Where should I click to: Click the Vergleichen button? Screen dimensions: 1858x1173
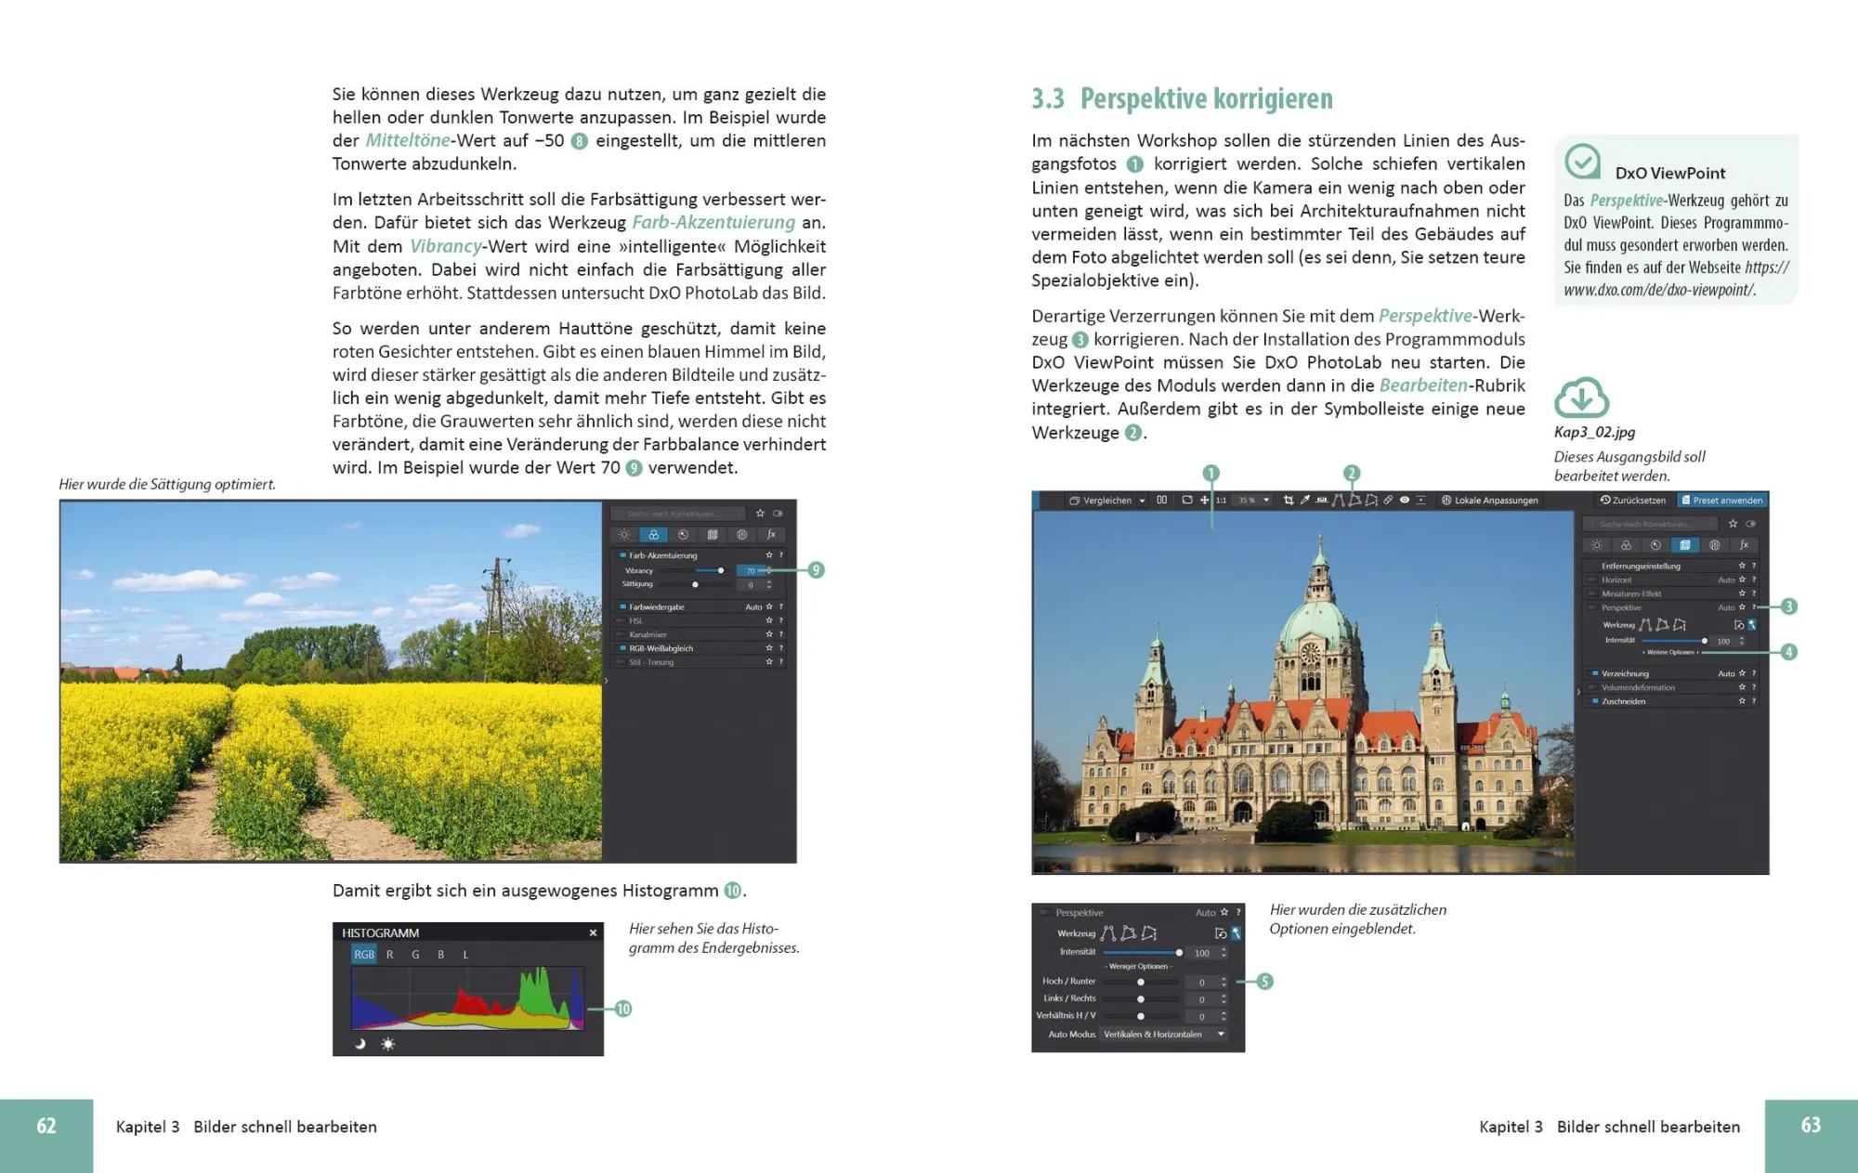pos(1101,501)
